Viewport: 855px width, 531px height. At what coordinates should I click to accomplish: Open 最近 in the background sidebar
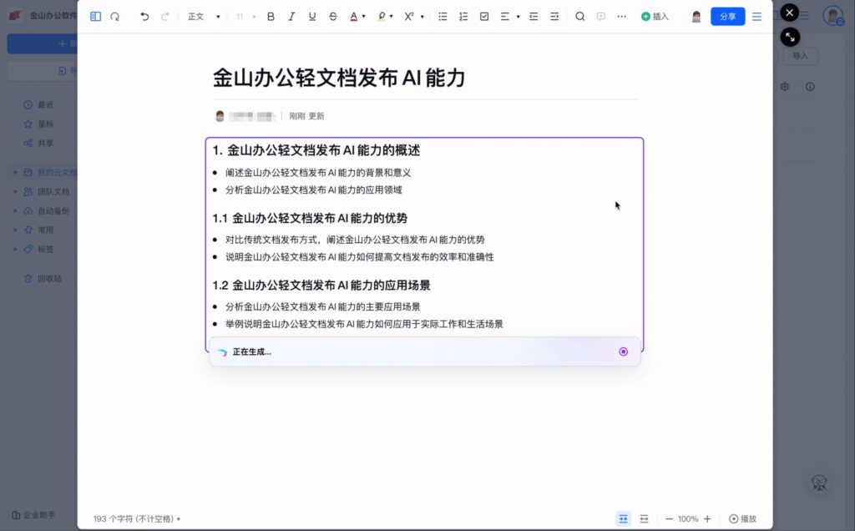point(38,104)
